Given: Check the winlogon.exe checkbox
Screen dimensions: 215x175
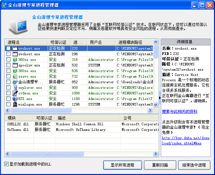Looking at the screenshot, I should (9, 104).
